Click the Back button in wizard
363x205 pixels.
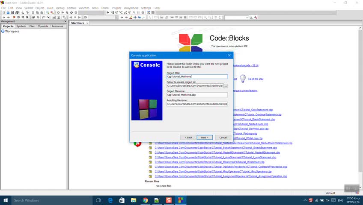pos(188,138)
